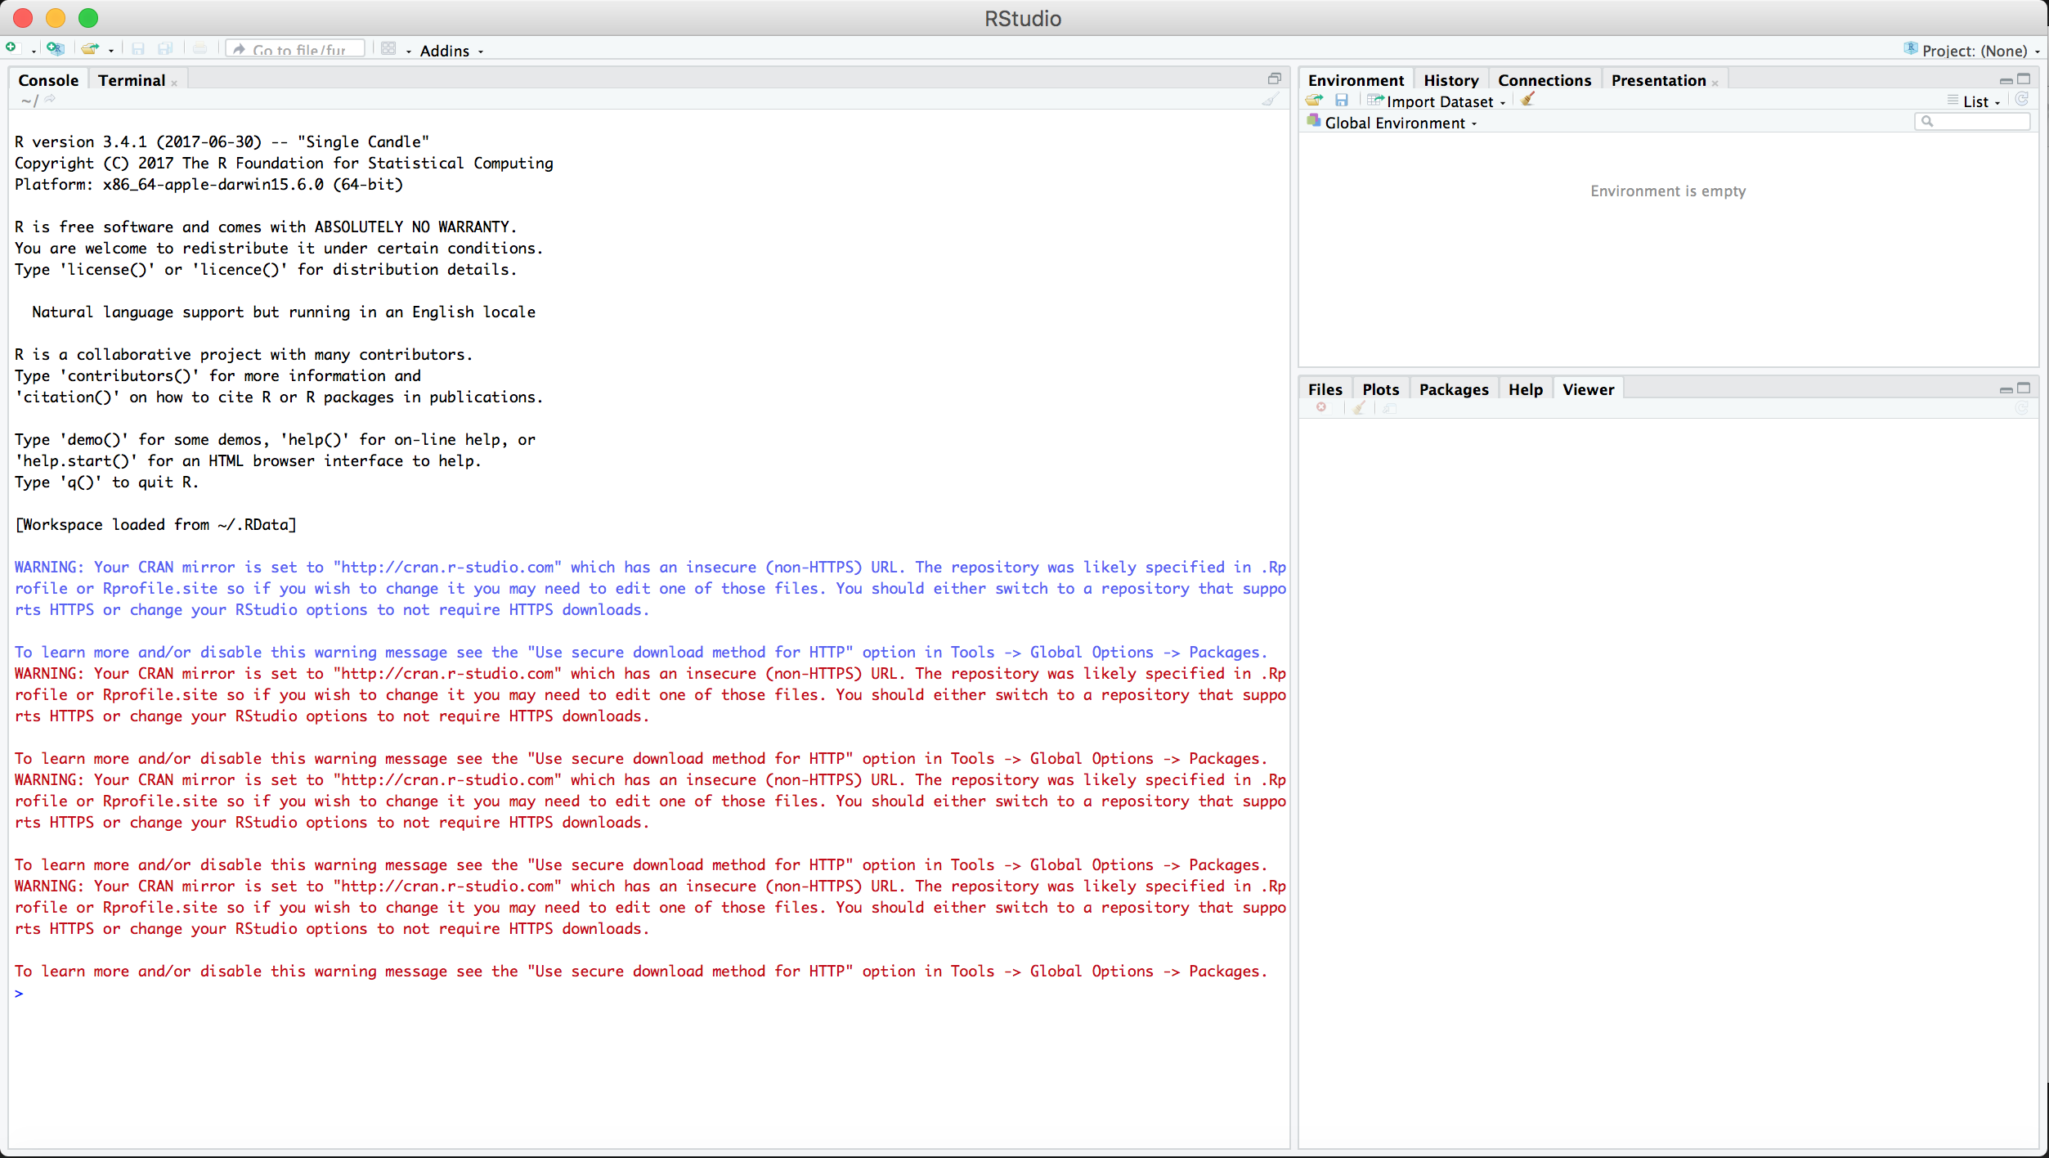Switch to the Terminal tab

pyautogui.click(x=131, y=79)
